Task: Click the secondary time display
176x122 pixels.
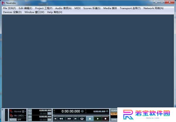Action: [x=99, y=111]
